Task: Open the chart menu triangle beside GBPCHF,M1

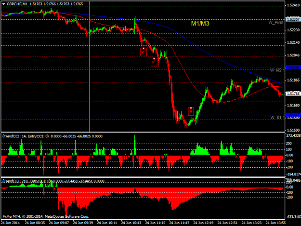Action: (x=4, y=4)
